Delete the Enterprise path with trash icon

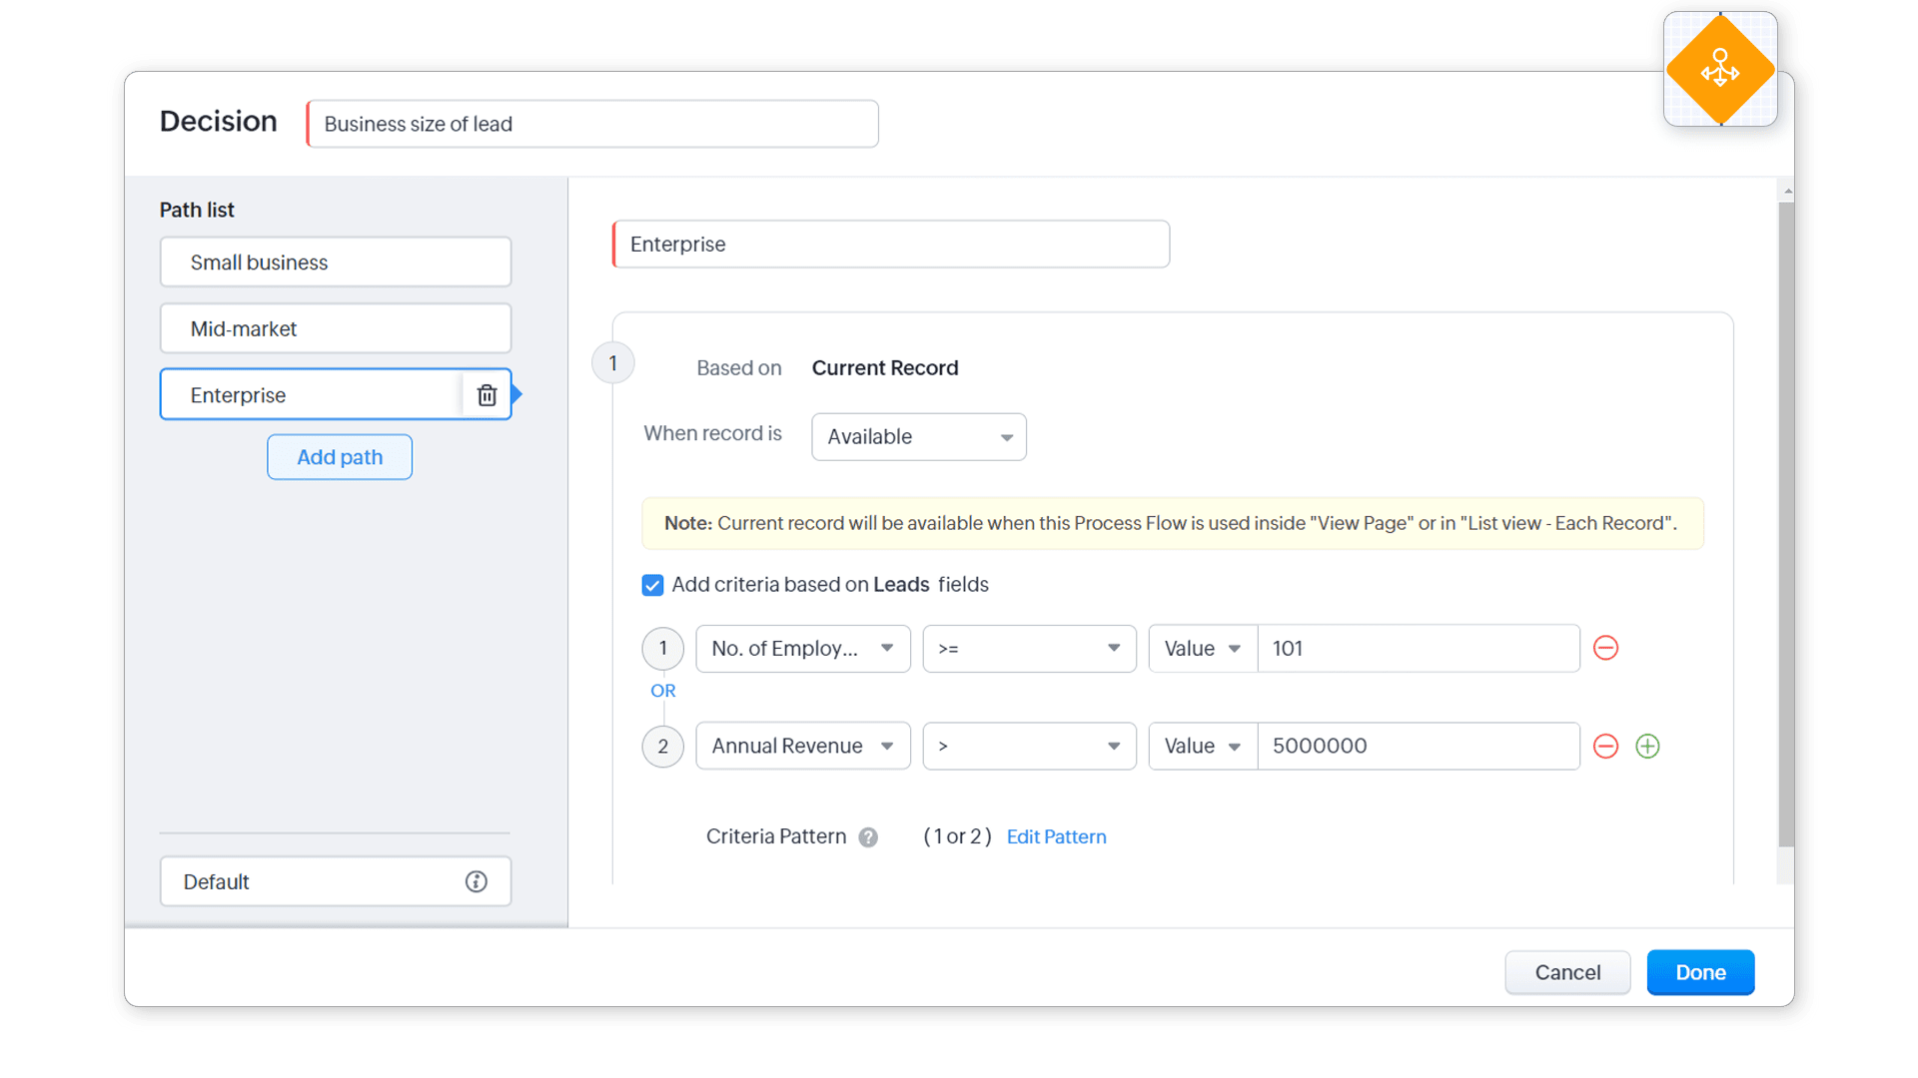[486, 395]
